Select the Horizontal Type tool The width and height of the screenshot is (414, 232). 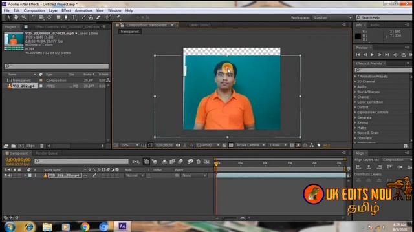[74, 17]
